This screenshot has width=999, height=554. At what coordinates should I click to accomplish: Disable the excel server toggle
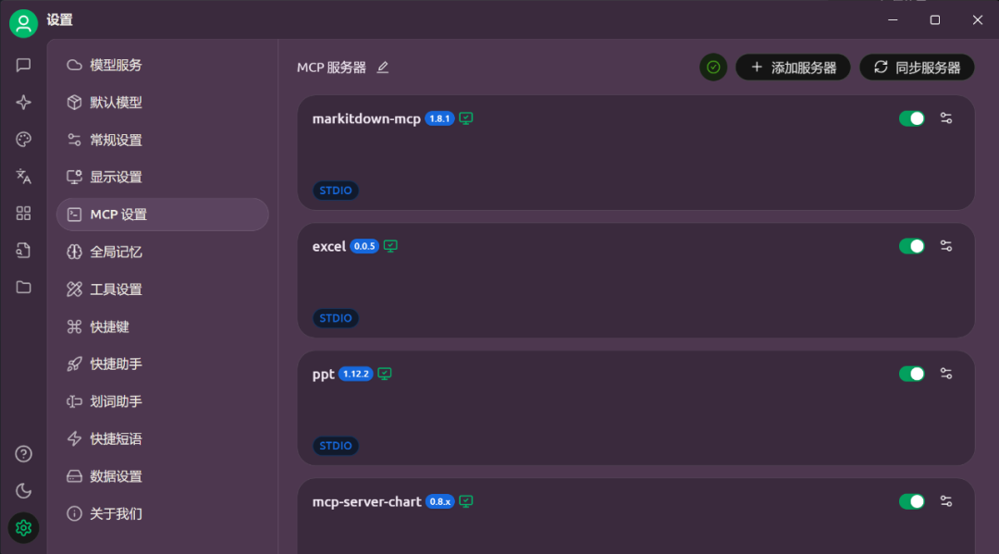(x=912, y=246)
